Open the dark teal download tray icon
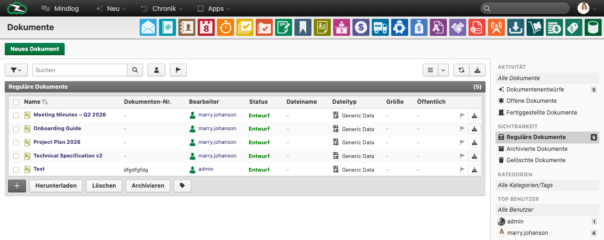Viewport: 604px width, 240px height. [x=516, y=27]
